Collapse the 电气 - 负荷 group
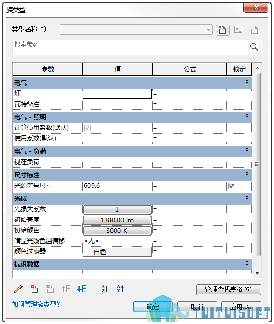Viewport: 274px width, 324px height. (x=247, y=150)
